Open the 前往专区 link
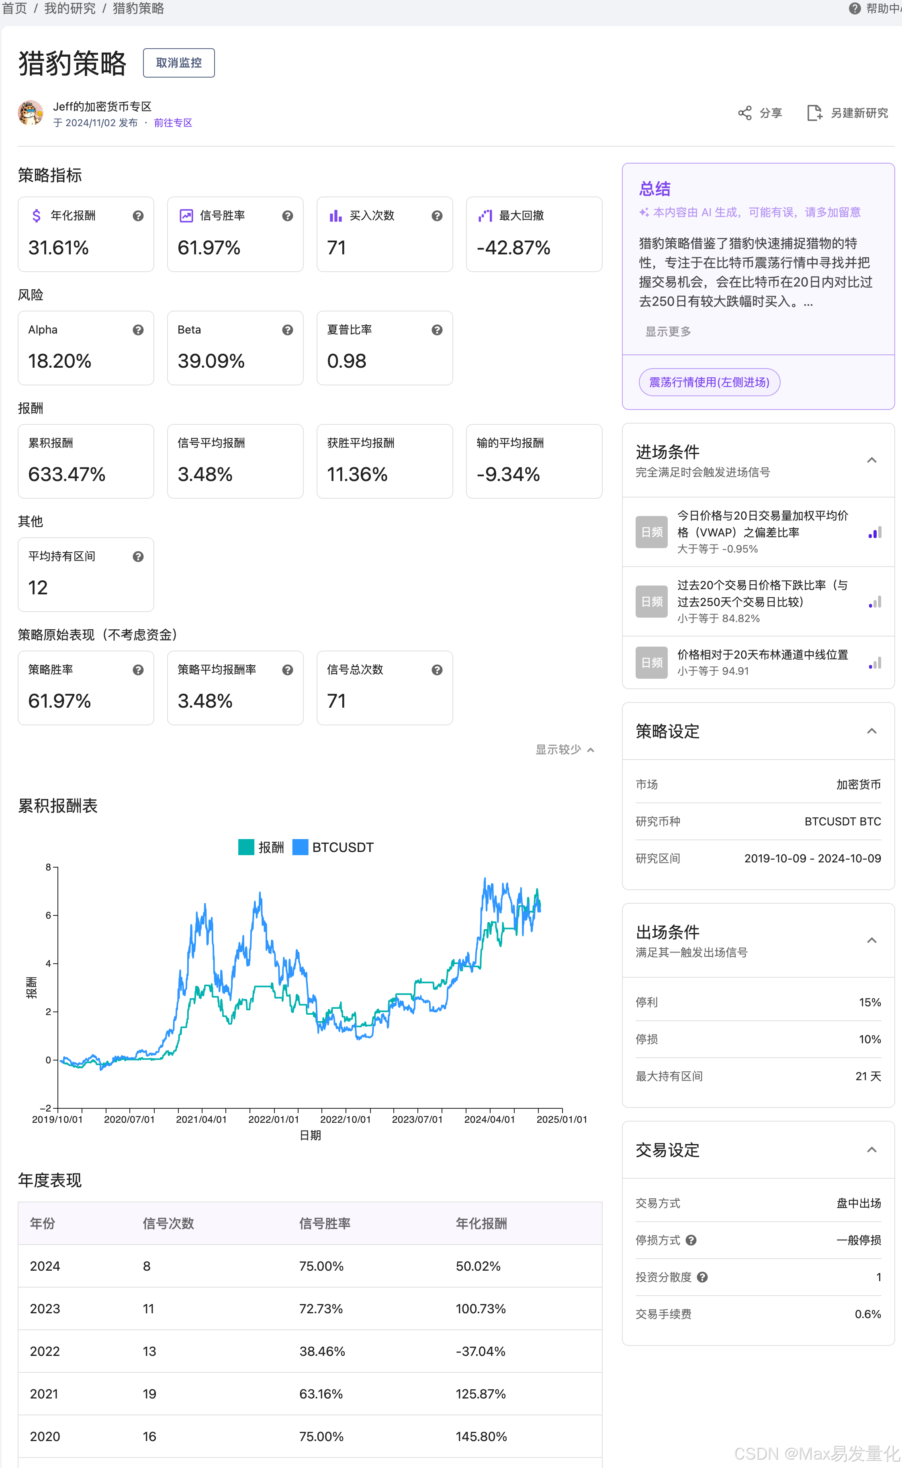 tap(173, 123)
